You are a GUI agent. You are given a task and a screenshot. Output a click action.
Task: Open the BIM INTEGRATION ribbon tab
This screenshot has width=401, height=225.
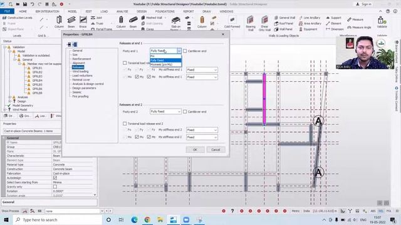click(48, 11)
